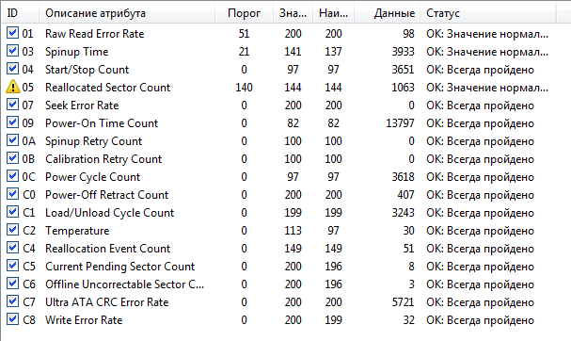Toggle the checkbox for Spinup Time
571x341 pixels.
click(x=12, y=51)
